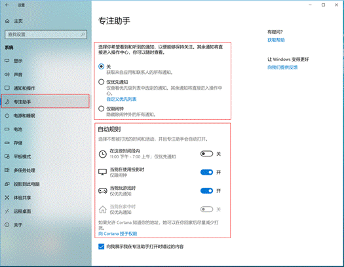Click the game controller icon for gaming rule
This screenshot has width=344, height=267.
[x=102, y=191]
